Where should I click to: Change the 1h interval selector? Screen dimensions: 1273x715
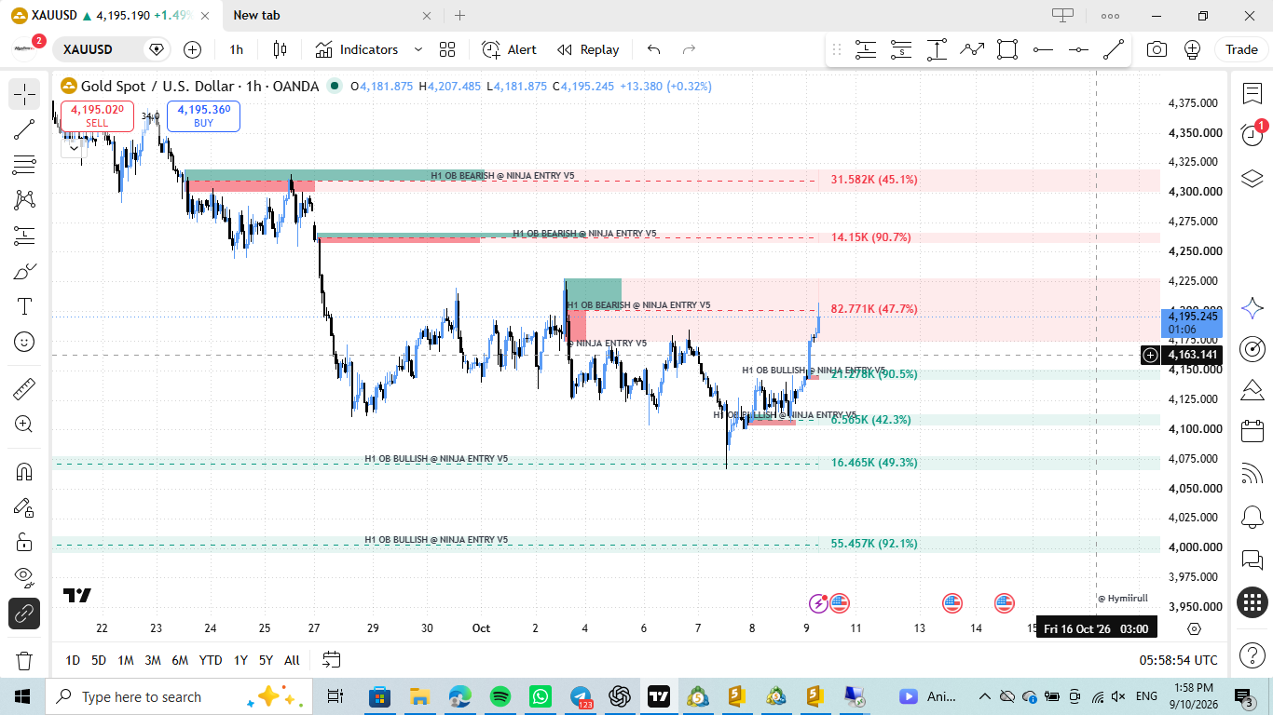(237, 49)
